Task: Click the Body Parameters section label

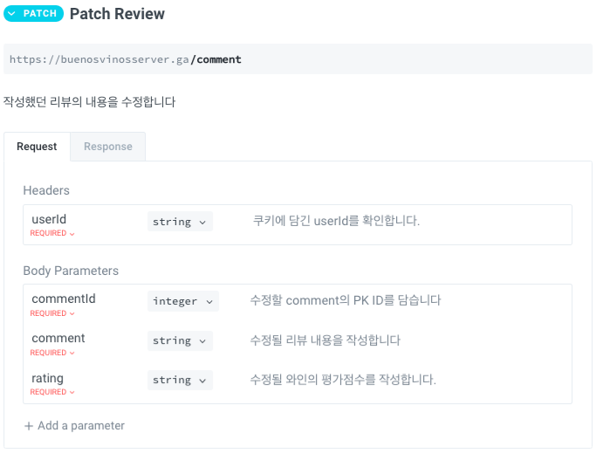Action: (x=71, y=271)
